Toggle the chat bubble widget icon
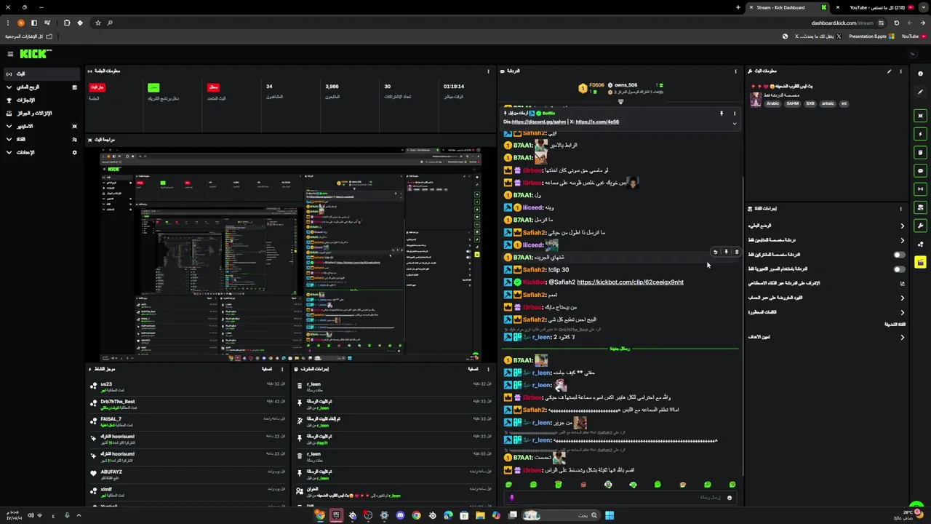Image resolution: width=931 pixels, height=524 pixels. pos(920,171)
